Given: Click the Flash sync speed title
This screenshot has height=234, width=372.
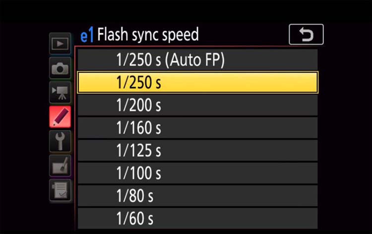Looking at the screenshot, I should tap(148, 35).
